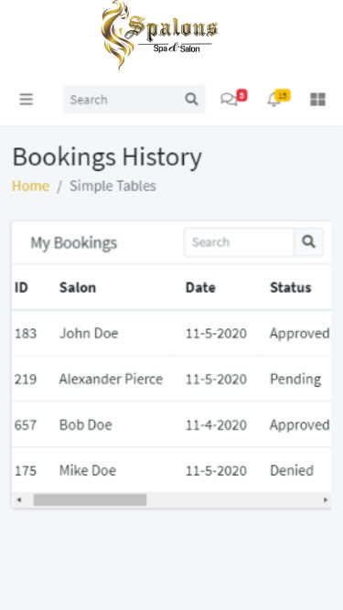Click the Simple Tables breadcrumb
Viewport: 343px width, 610px height.
click(113, 186)
